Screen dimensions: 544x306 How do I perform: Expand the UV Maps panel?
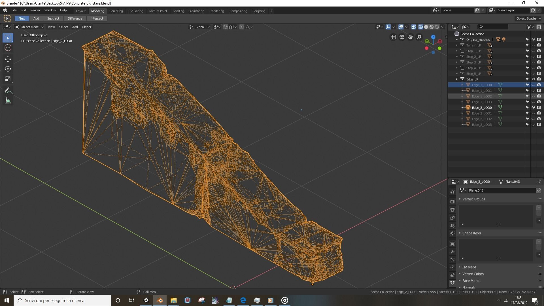click(469, 267)
